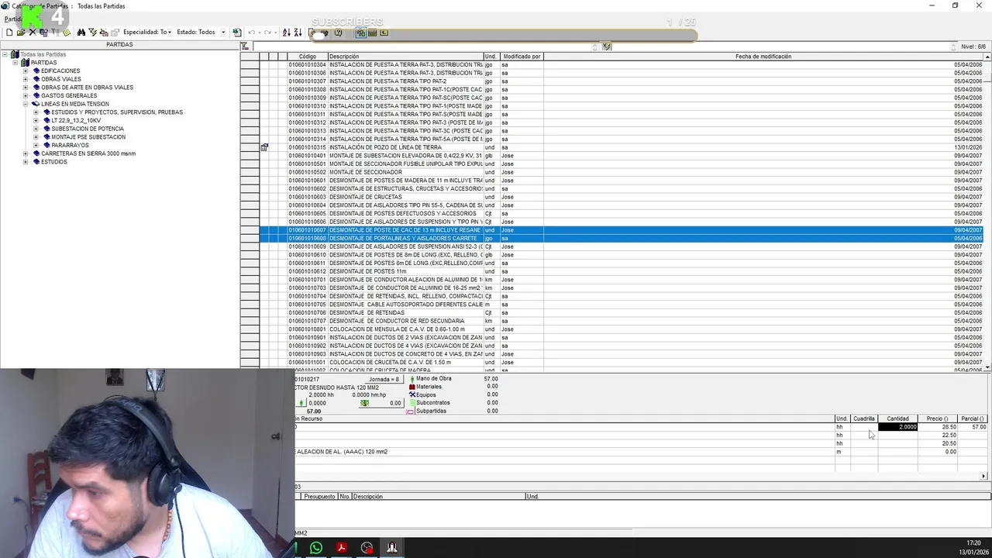Click the Presupuesto column header

pyautogui.click(x=319, y=496)
